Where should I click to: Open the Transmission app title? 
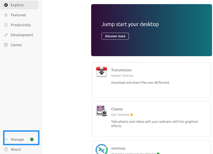click(x=121, y=70)
